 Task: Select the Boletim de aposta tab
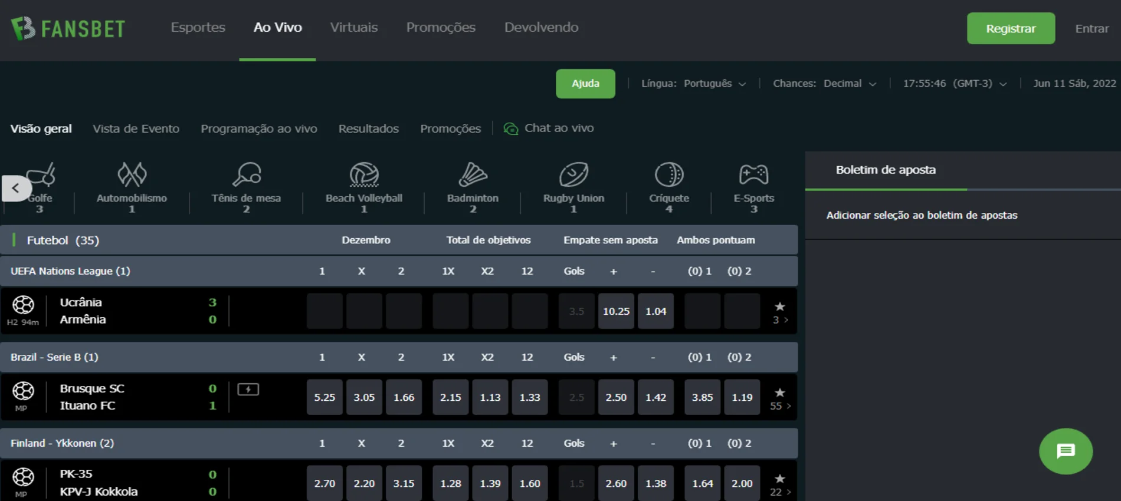[886, 170]
